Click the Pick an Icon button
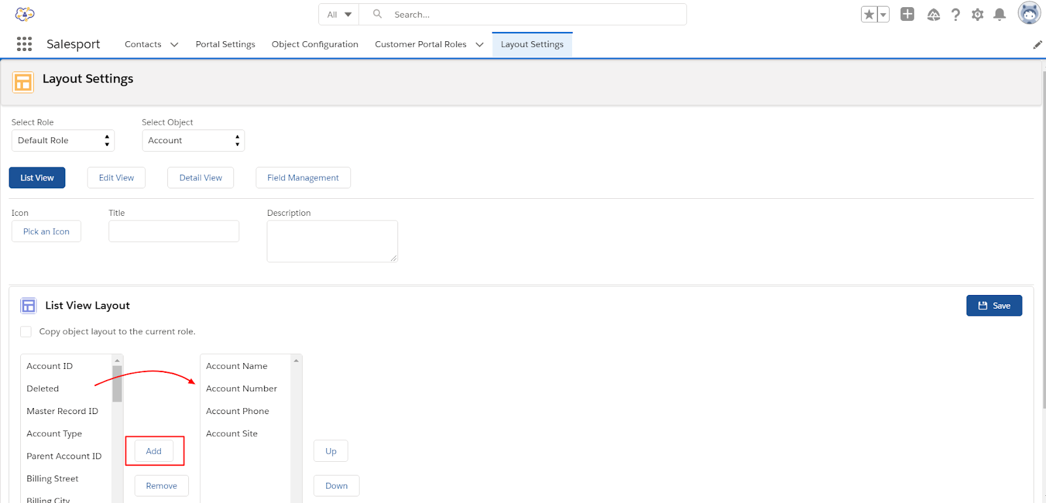Screen dimensions: 1046x503 point(46,232)
